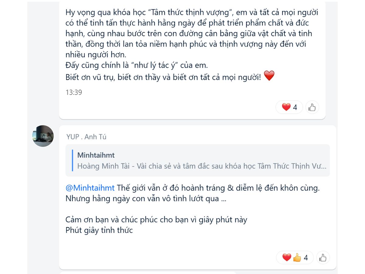
Task: Select the line "Phút giây tỉnh thức"
Action: click(99, 230)
